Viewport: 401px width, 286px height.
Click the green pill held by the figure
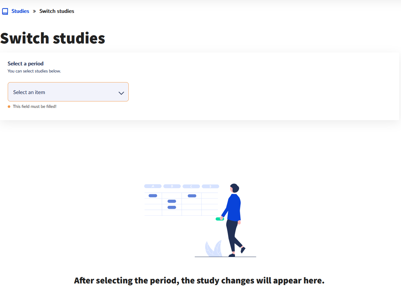[x=219, y=219]
